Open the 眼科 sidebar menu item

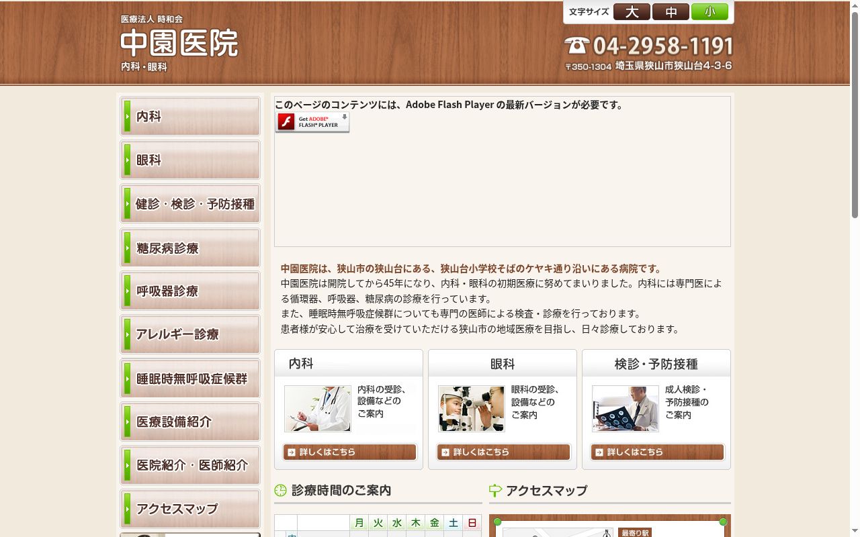[190, 160]
